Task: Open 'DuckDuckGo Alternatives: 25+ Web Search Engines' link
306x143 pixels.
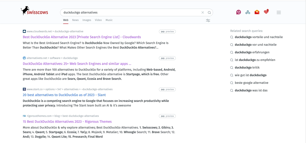Action: point(77,64)
